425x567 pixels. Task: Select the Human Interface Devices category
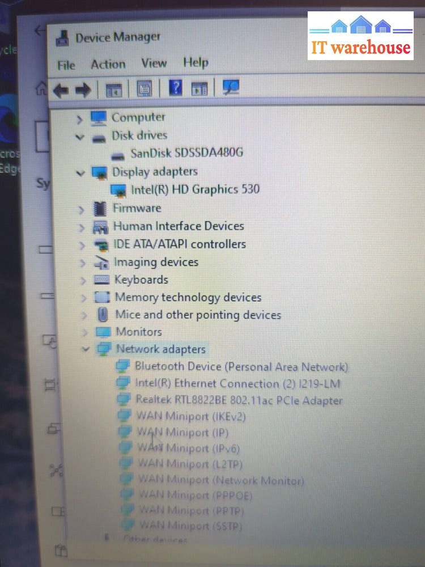[x=178, y=226]
